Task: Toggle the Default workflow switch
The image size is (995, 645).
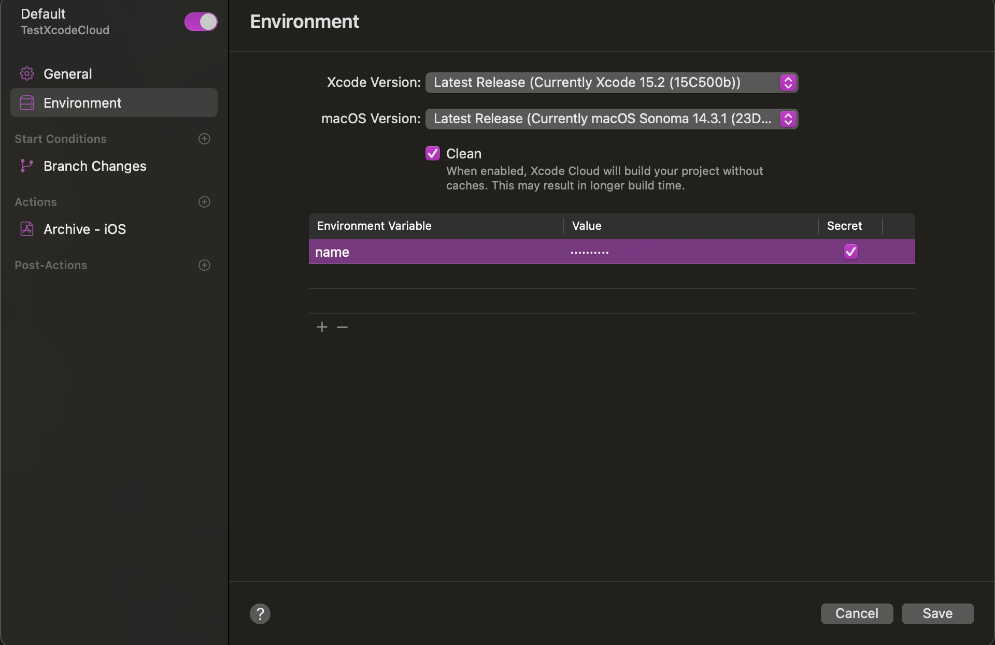Action: (x=201, y=22)
